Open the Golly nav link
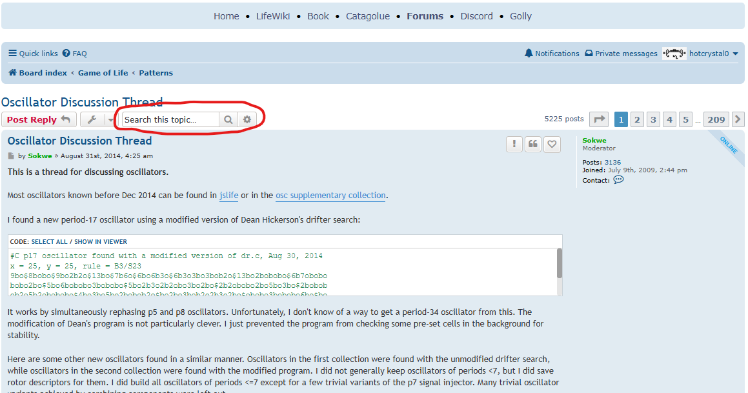 coord(520,16)
